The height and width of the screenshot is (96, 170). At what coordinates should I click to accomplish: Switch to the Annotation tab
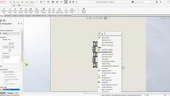click(8, 16)
